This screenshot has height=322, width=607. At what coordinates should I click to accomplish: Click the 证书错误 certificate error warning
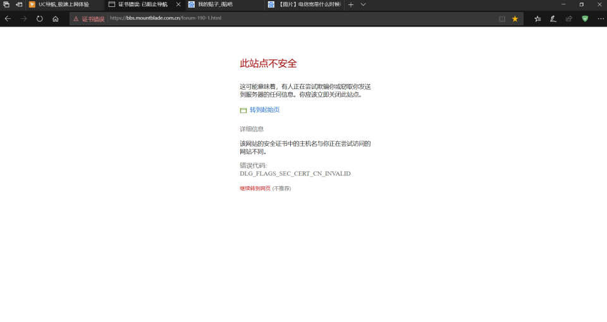click(x=89, y=19)
